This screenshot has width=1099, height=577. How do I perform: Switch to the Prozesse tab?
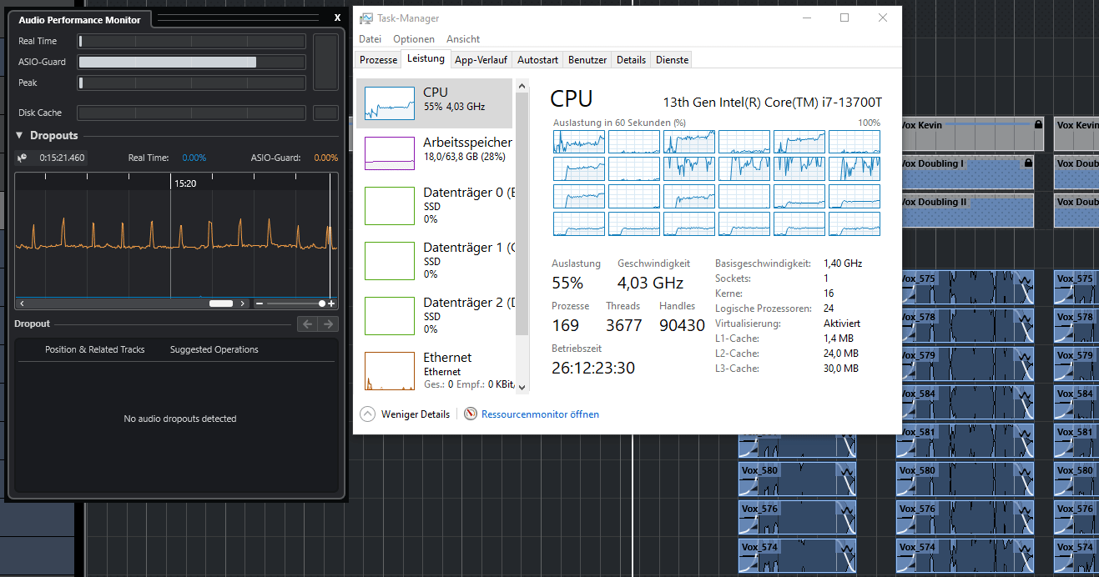[x=378, y=59]
